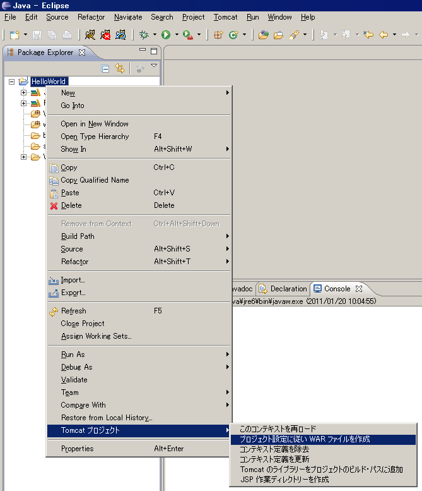This screenshot has width=422, height=491.
Task: Close the Package Explorer tab
Action: 82,52
